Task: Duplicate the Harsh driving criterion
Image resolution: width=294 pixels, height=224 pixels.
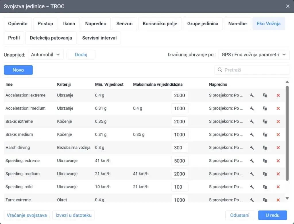Action: (265, 148)
